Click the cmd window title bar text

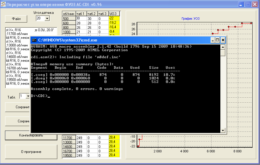68,40
